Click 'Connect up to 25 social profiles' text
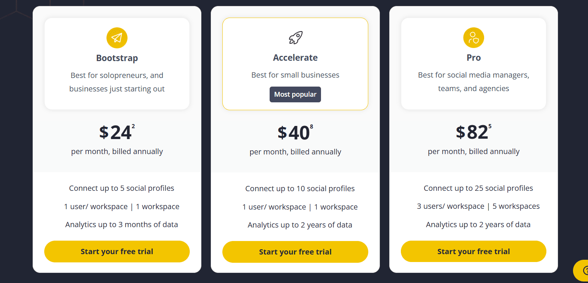Screen dimensions: 588x283 (x=478, y=188)
